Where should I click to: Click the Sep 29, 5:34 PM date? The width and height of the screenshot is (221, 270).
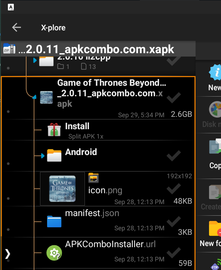(141, 115)
